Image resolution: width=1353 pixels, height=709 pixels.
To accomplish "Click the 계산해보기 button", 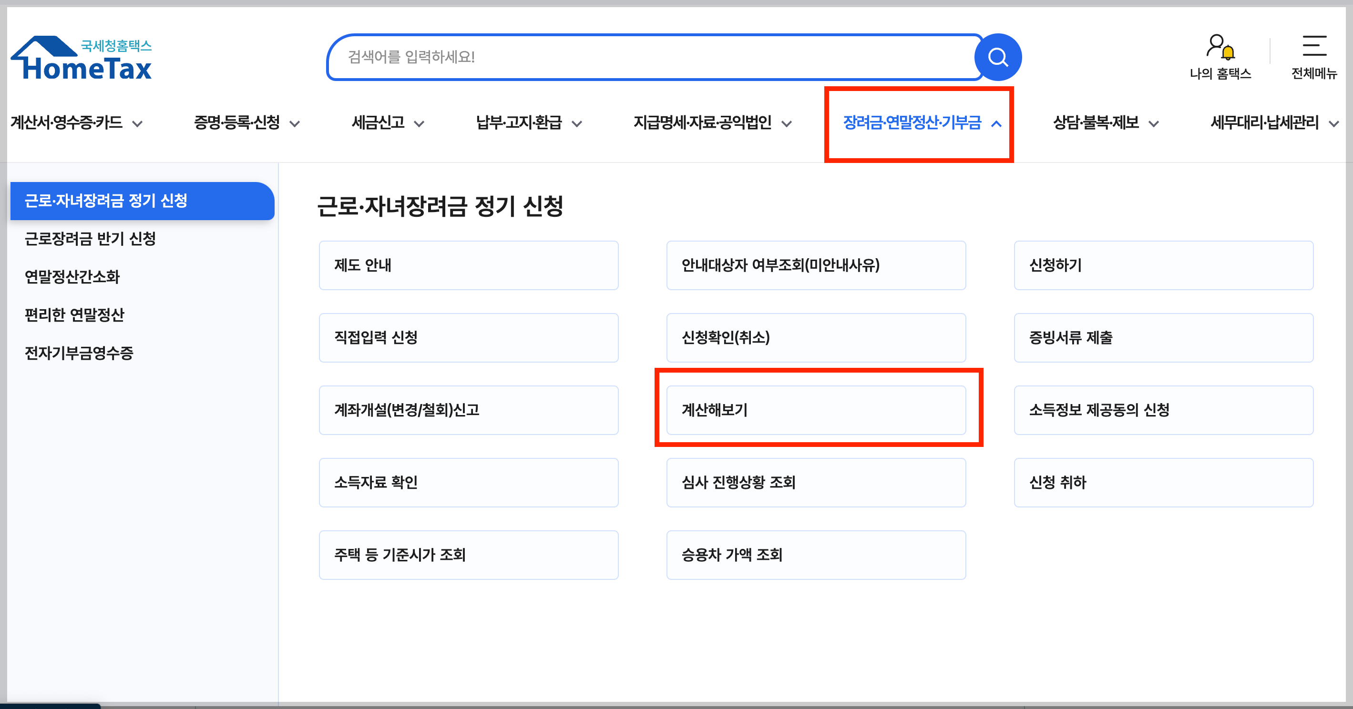I will tap(816, 410).
